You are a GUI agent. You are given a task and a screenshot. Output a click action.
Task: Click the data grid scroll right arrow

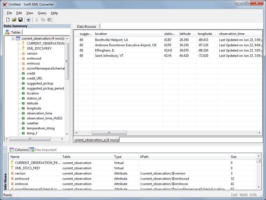(x=259, y=133)
